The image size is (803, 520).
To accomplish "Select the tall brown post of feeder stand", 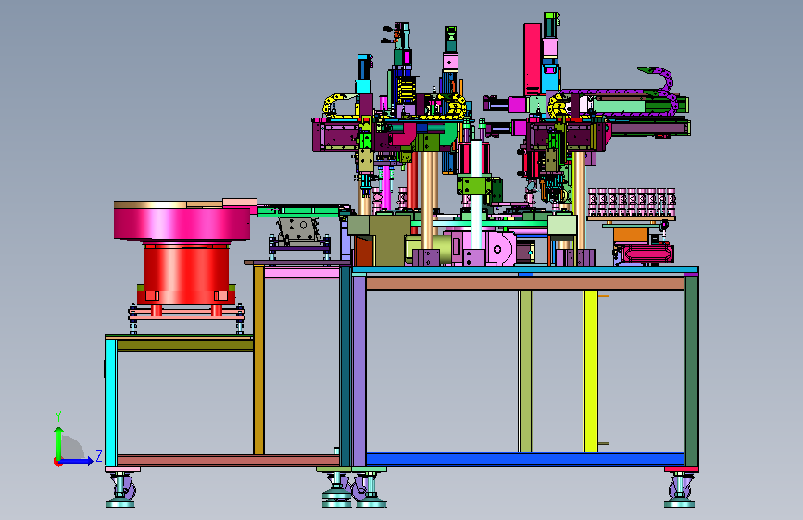I will 258,360.
